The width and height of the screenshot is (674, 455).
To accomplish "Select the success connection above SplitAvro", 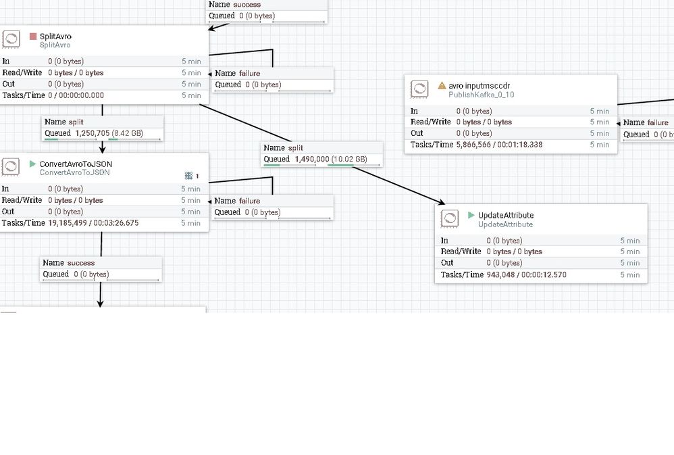I will [x=267, y=11].
